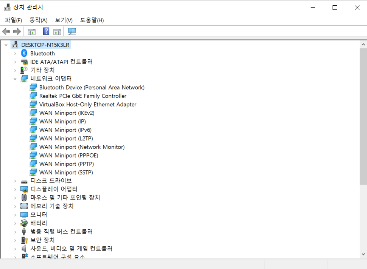Expand the 디스플레이 어댑터 category

point(15,189)
